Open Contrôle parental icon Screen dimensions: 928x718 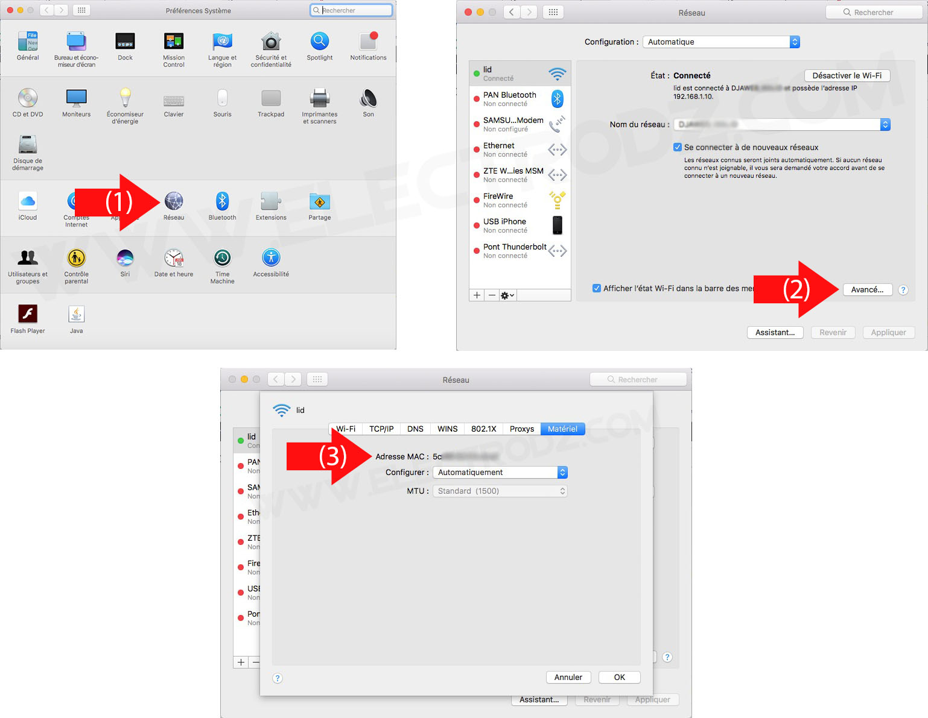[x=76, y=258]
